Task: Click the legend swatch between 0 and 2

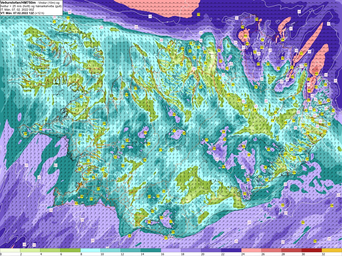Action: coord(10,250)
